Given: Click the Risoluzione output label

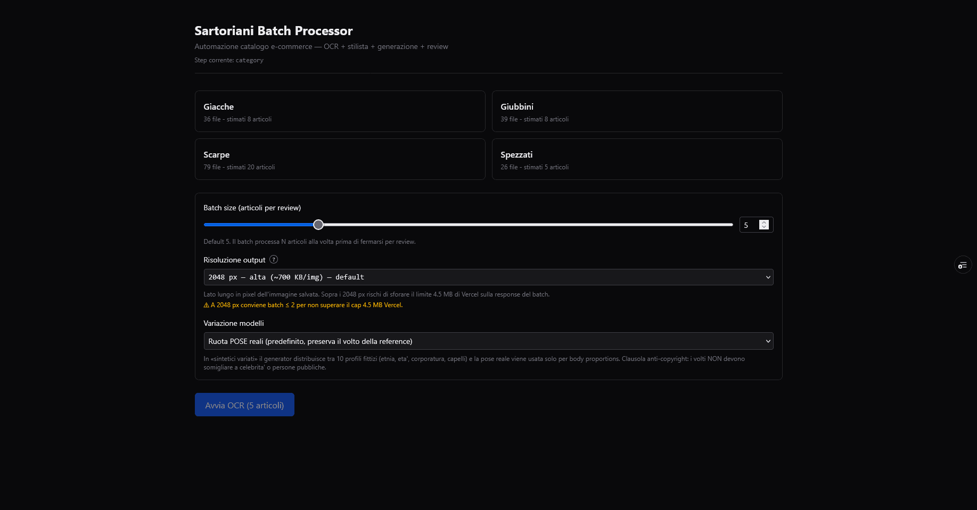Looking at the screenshot, I should (234, 260).
